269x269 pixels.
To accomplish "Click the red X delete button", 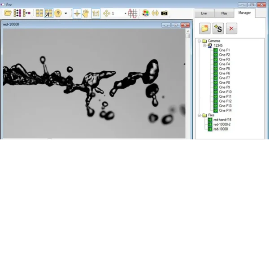I will point(231,28).
